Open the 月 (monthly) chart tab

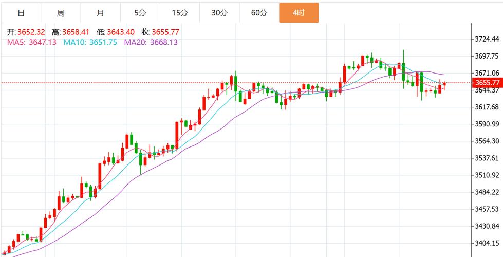coord(100,13)
